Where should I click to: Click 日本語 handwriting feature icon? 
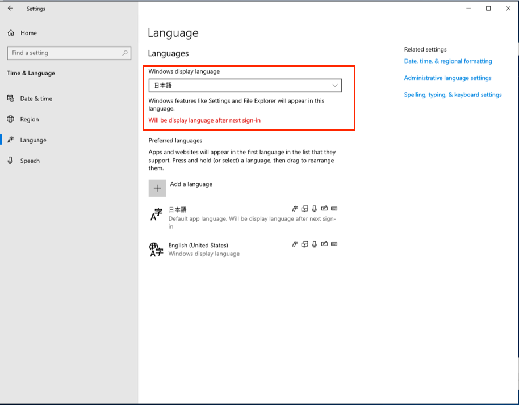tap(324, 208)
